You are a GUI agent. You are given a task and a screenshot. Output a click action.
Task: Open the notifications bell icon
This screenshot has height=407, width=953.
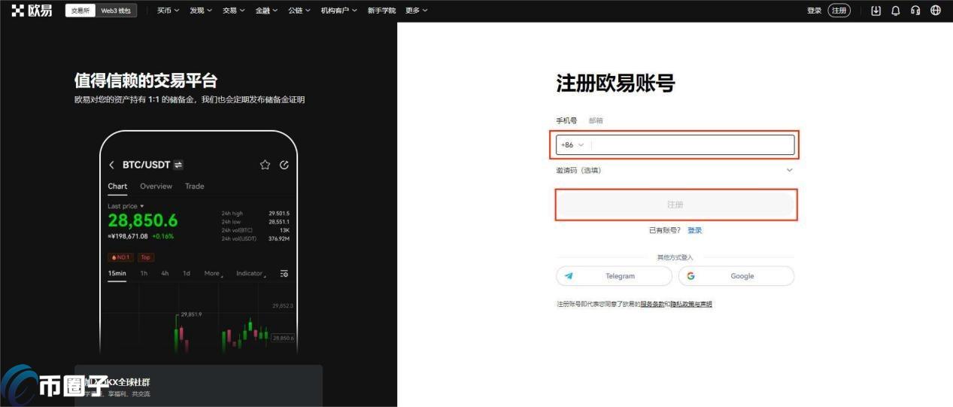pos(895,11)
